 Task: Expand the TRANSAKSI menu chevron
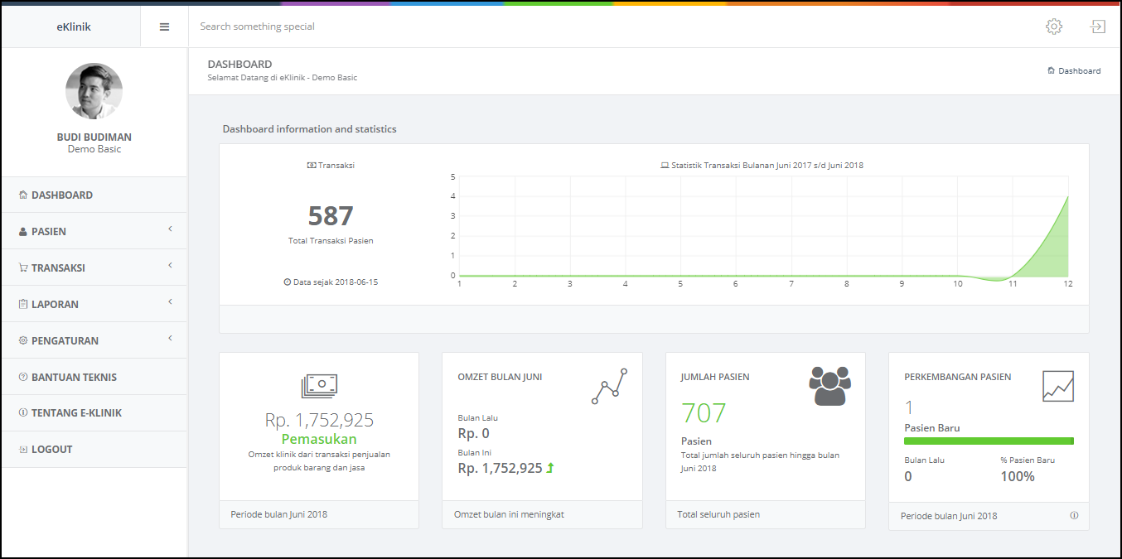coord(170,265)
